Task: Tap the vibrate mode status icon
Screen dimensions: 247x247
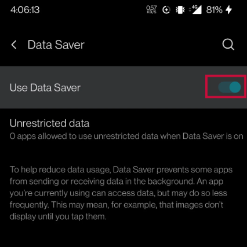Action: (x=180, y=10)
